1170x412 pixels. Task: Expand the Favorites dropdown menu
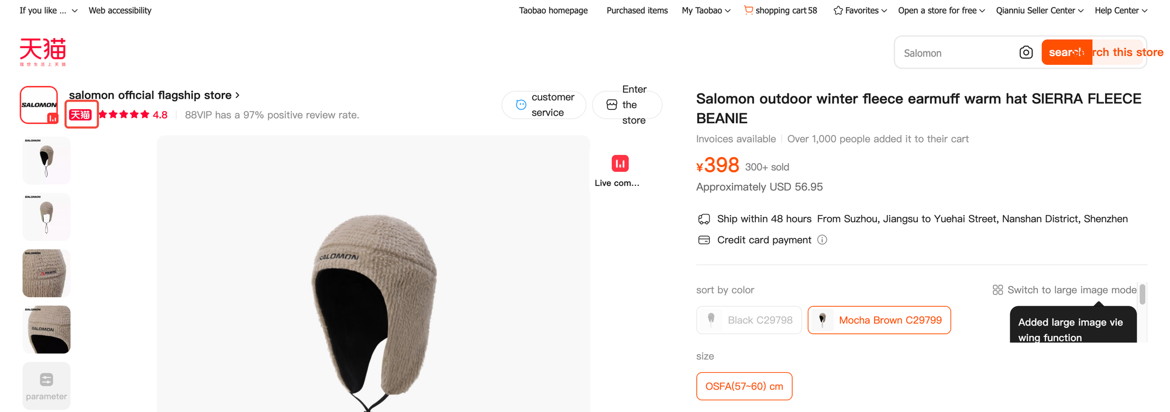pyautogui.click(x=860, y=11)
